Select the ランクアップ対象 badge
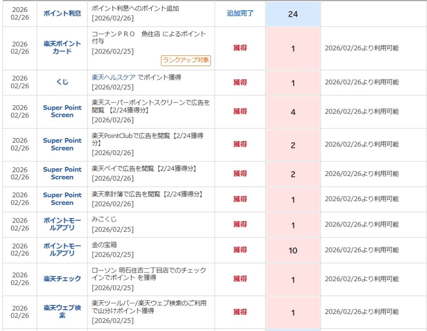 pyautogui.click(x=186, y=60)
